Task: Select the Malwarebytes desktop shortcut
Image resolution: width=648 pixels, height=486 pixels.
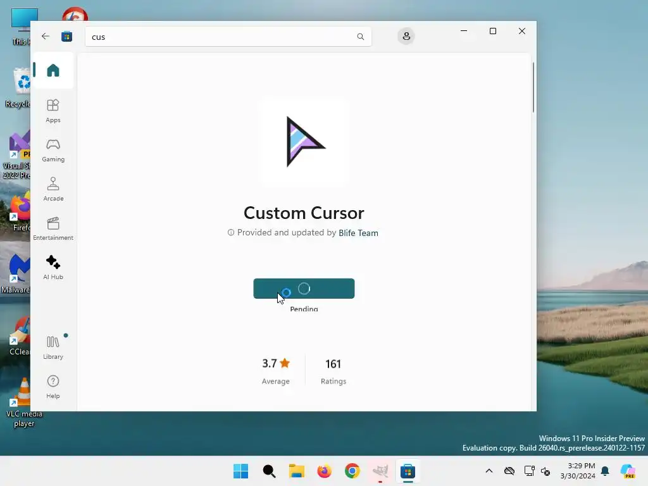Action: (x=16, y=273)
